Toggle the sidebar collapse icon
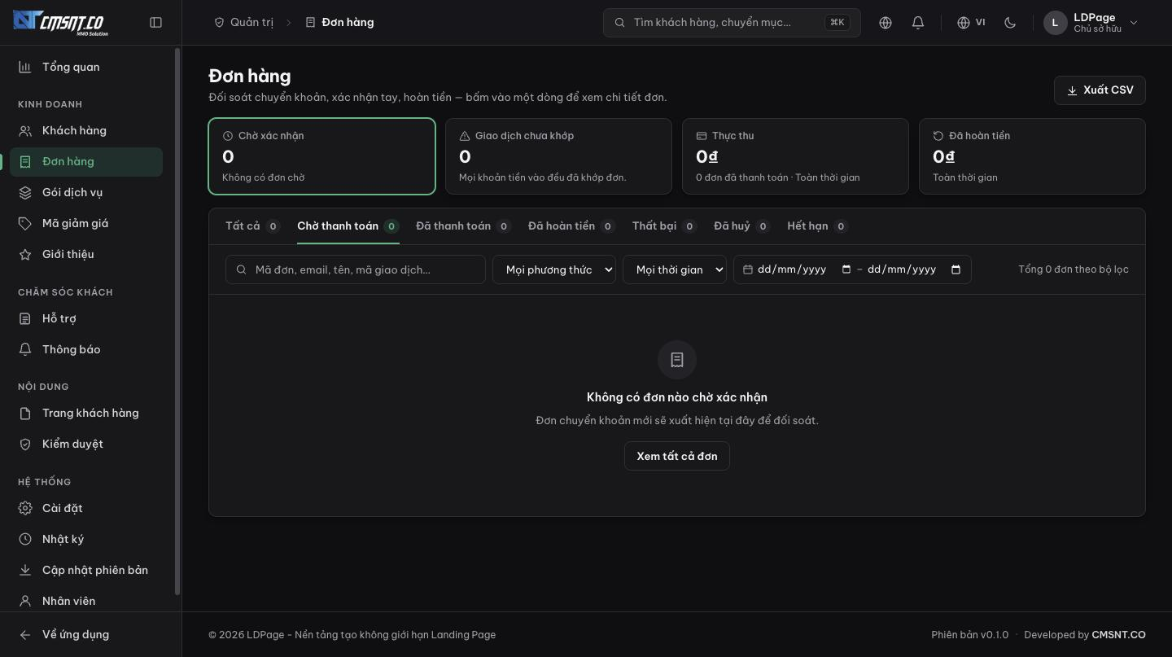This screenshot has width=1172, height=657. (x=156, y=23)
